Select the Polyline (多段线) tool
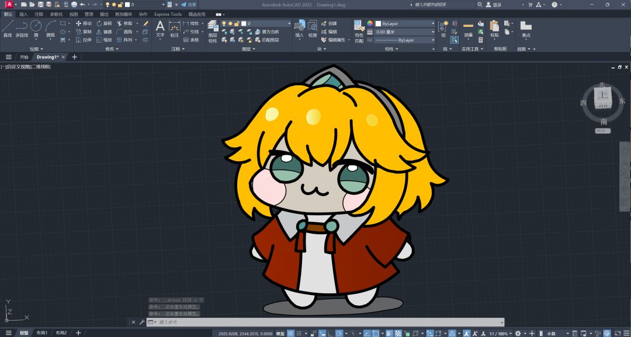Viewport: 631px width, 337px height. pyautogui.click(x=22, y=29)
